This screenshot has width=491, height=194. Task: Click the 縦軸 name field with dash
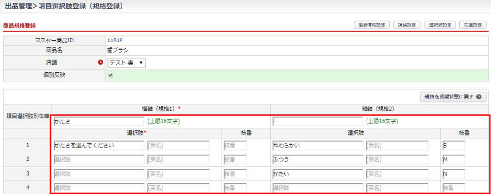[x=317, y=121]
